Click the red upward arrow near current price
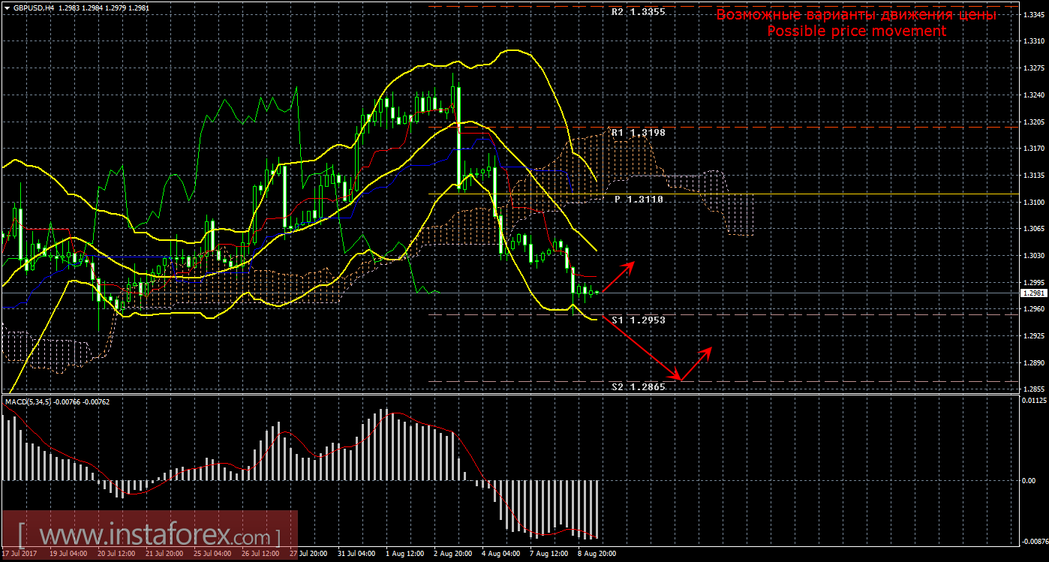 click(619, 276)
